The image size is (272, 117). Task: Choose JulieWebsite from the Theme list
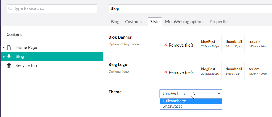[x=190, y=101]
